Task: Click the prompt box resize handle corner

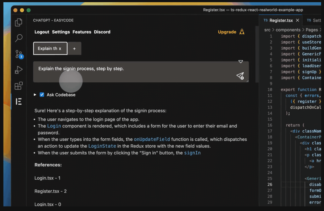Action: [x=247, y=81]
